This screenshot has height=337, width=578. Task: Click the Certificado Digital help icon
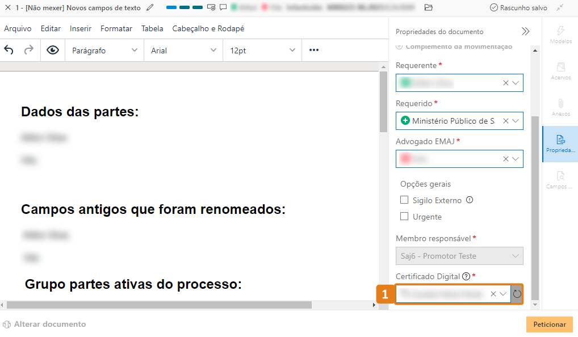point(466,276)
